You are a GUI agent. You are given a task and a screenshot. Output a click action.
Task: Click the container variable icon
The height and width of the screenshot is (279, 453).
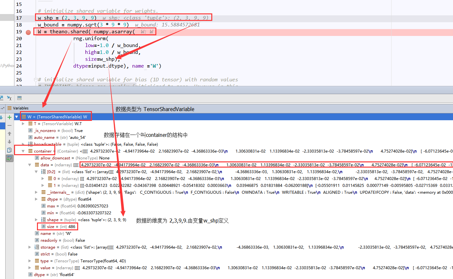pyautogui.click(x=30, y=151)
